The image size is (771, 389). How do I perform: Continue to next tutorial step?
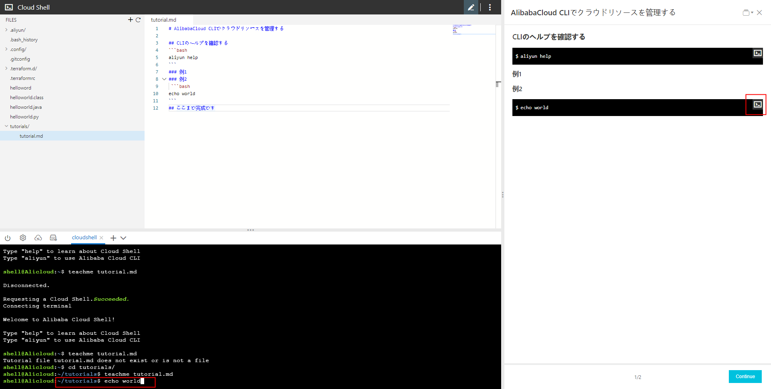pyautogui.click(x=745, y=377)
